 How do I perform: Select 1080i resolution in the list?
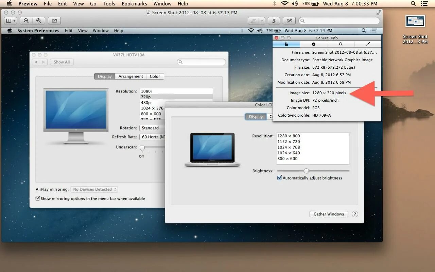[176, 91]
